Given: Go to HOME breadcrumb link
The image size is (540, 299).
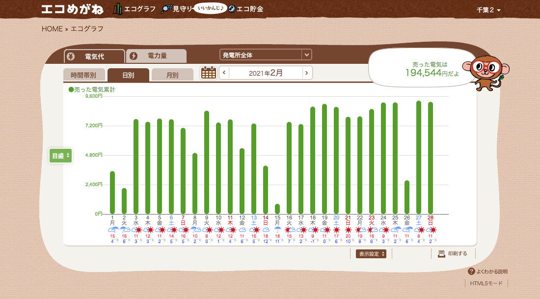Looking at the screenshot, I should coord(52,29).
